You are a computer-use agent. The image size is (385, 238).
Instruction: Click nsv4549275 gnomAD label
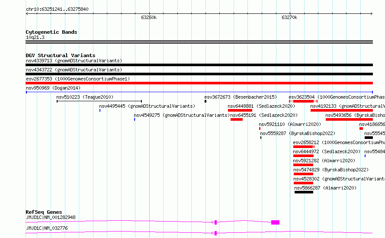point(182,115)
